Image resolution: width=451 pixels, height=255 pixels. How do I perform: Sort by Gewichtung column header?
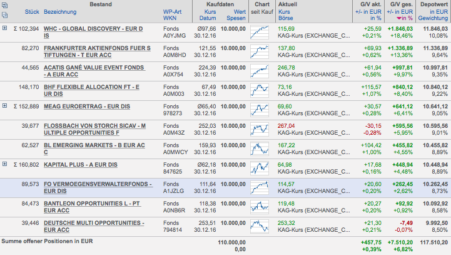click(433, 18)
